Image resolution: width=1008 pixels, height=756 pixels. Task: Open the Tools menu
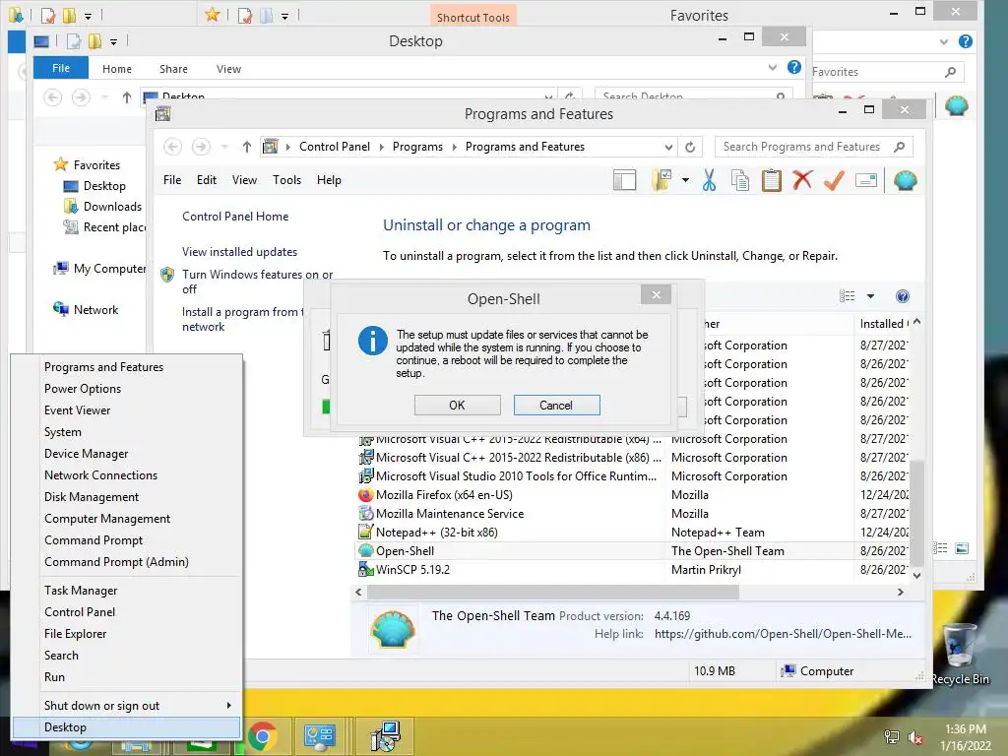(x=286, y=180)
